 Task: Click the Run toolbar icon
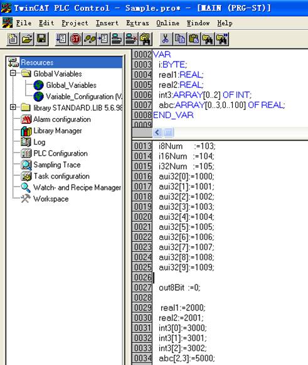click(61, 39)
